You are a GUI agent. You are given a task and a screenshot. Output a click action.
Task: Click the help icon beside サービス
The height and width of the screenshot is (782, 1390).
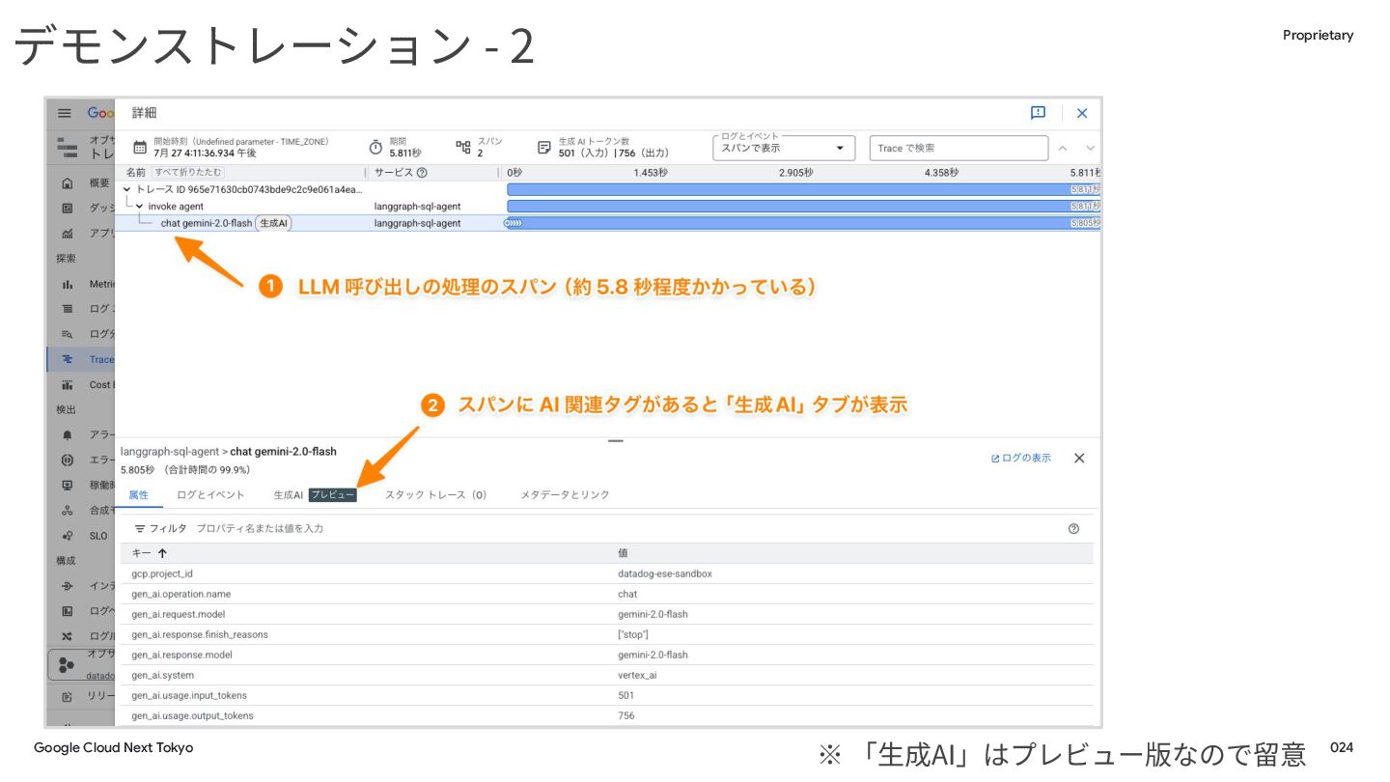pyautogui.click(x=422, y=173)
